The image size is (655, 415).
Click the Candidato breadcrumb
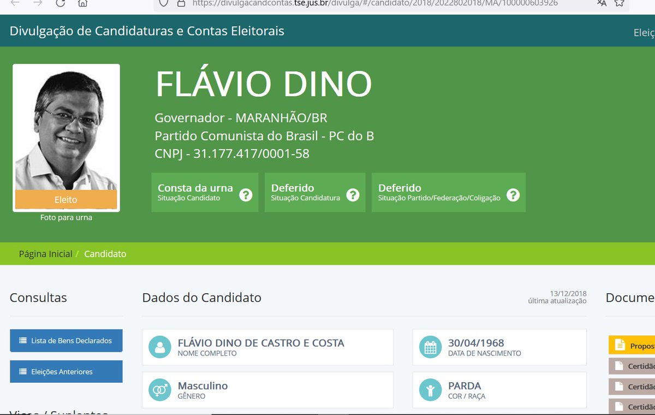[x=105, y=254]
